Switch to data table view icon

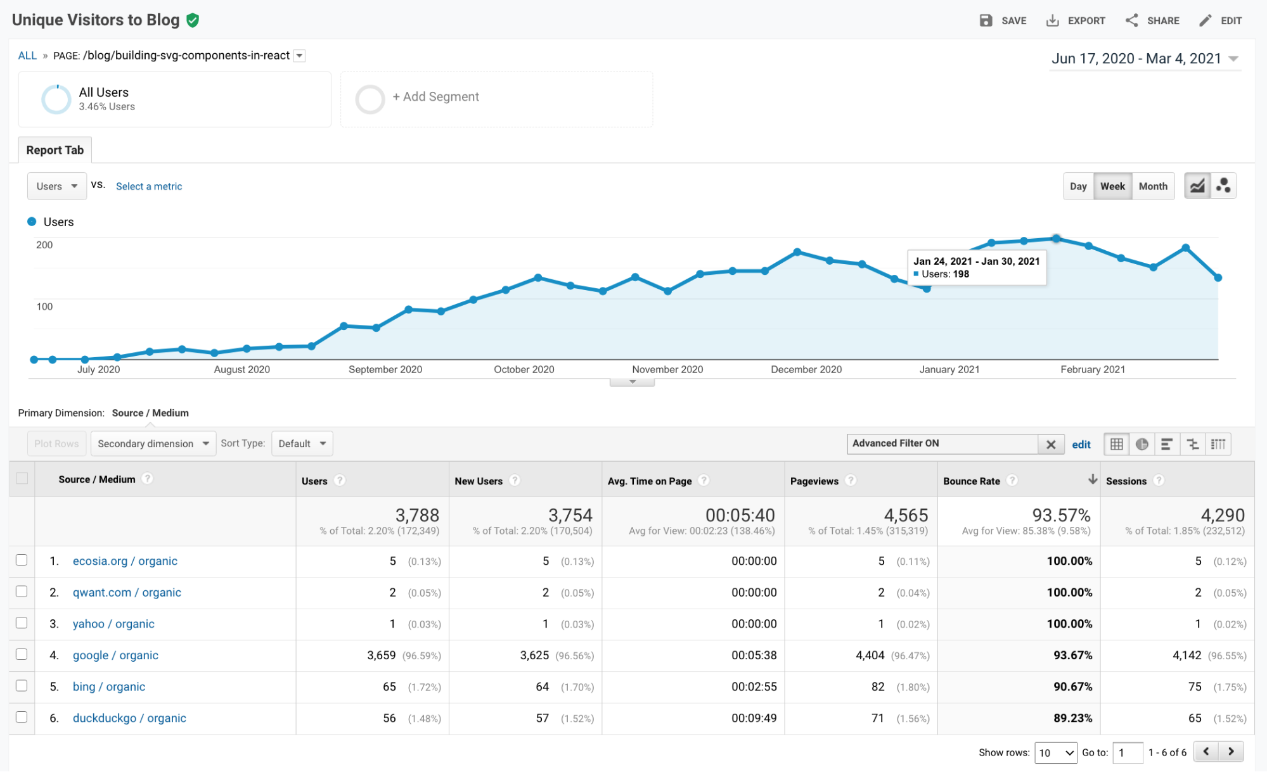tap(1117, 444)
